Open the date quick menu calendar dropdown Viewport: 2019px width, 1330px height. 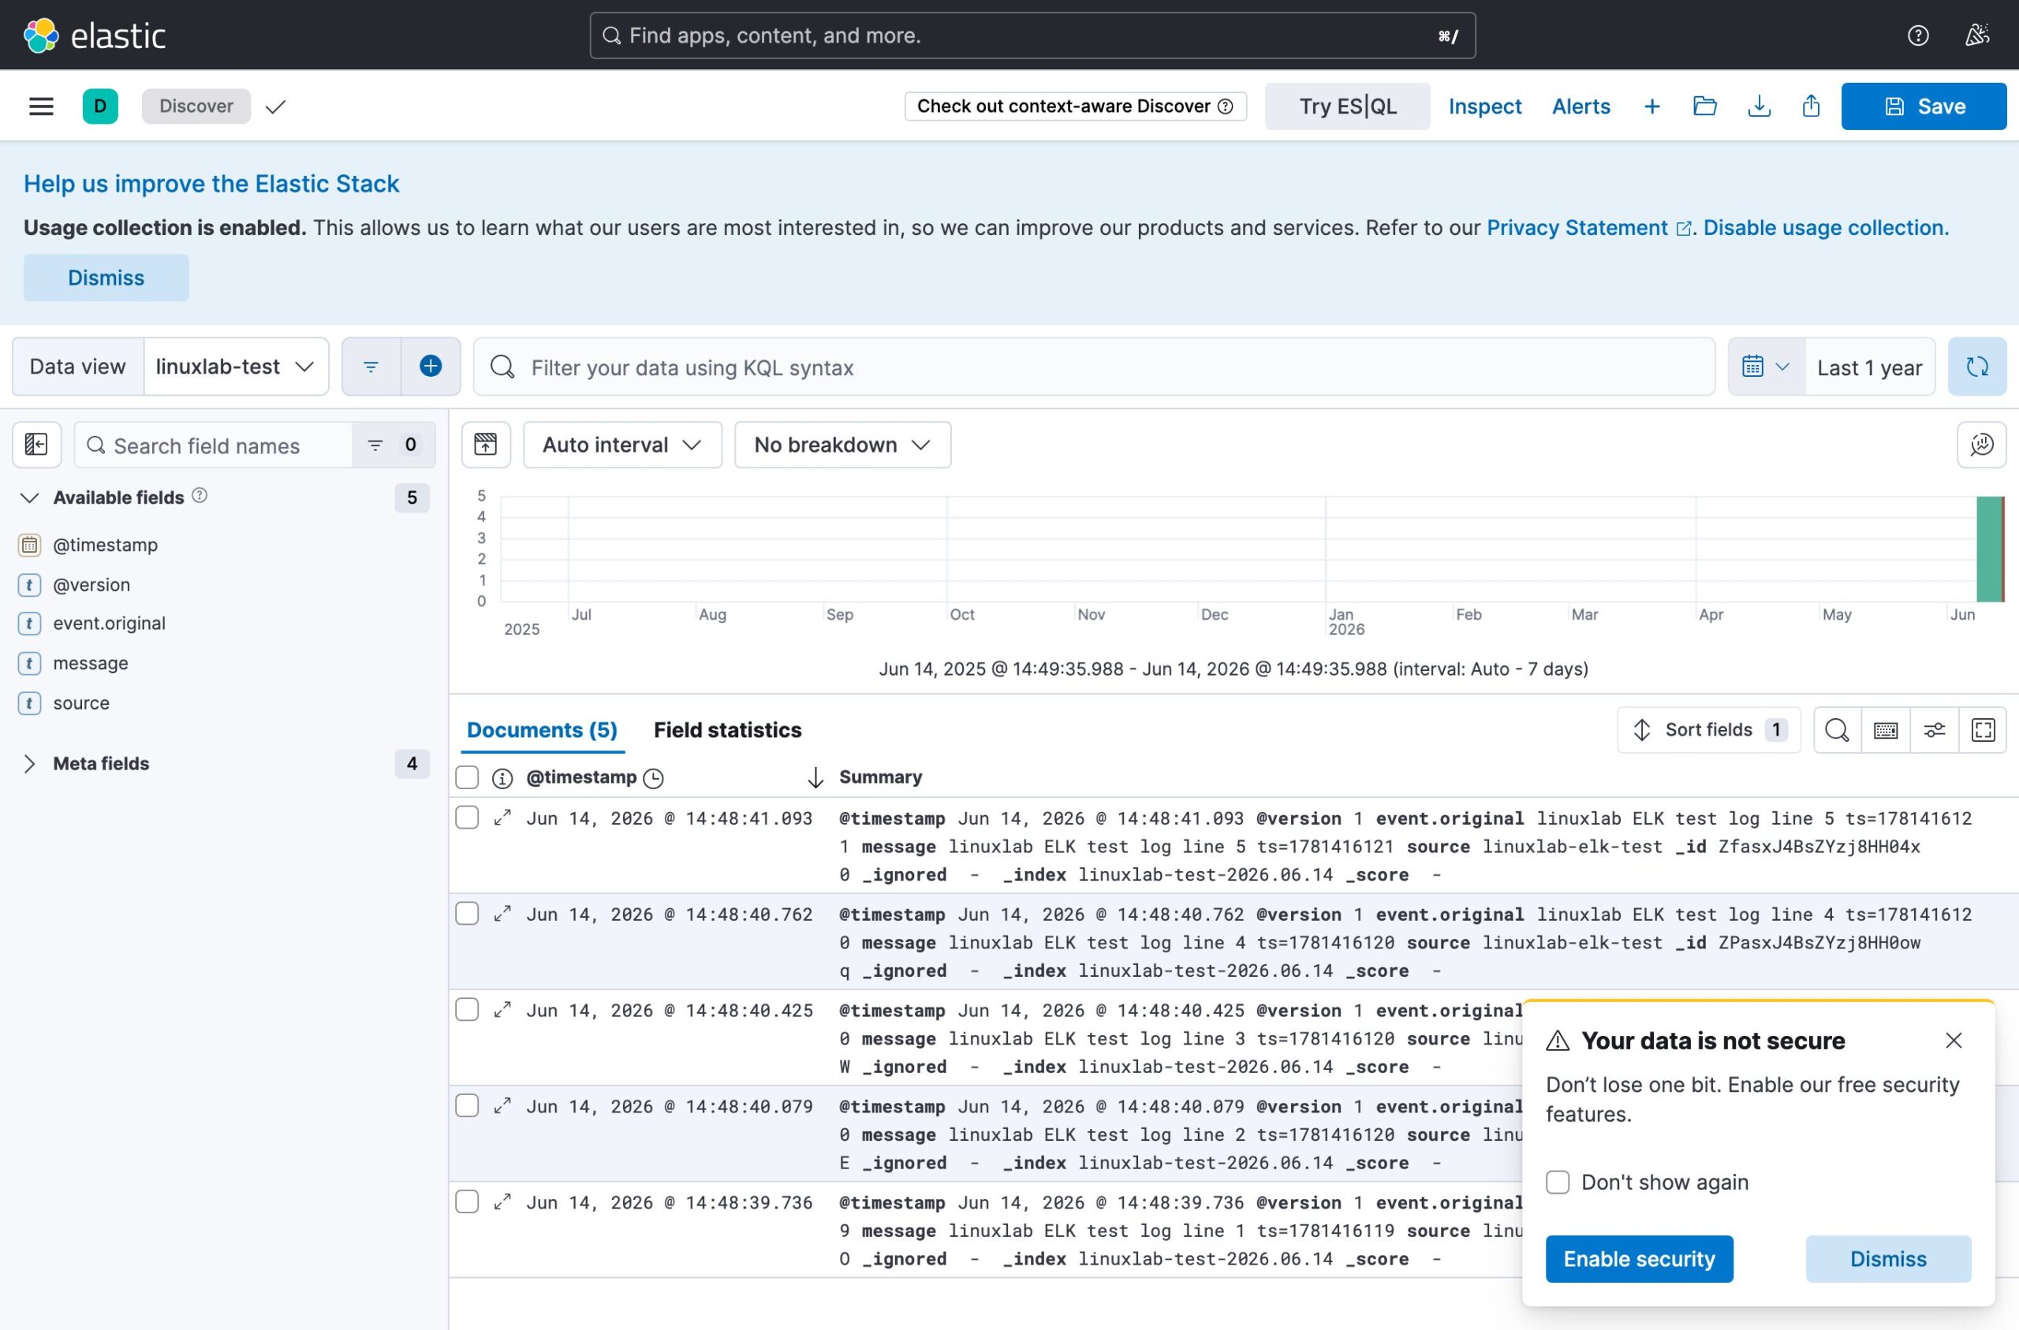point(1766,367)
